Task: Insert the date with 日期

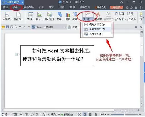Action: [120, 13]
